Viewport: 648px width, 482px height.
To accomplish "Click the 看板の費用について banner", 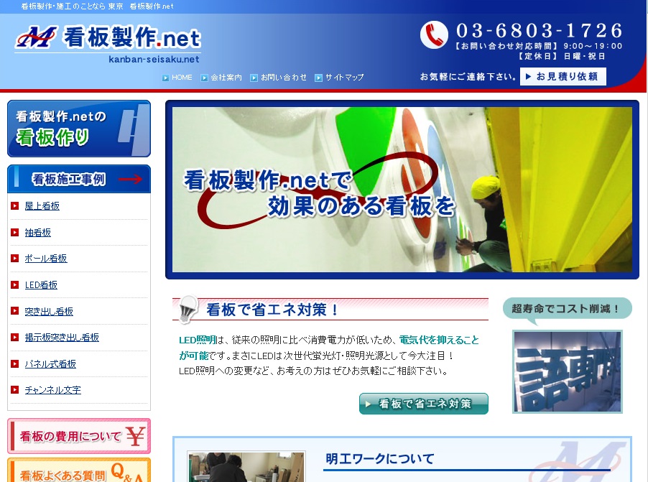I will click(x=79, y=436).
